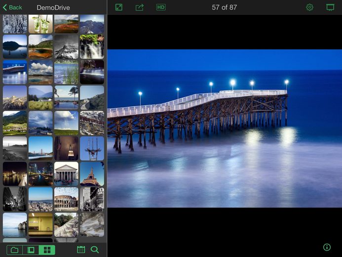Tap the 57 of 87 counter
This screenshot has width=342, height=257.
point(224,7)
